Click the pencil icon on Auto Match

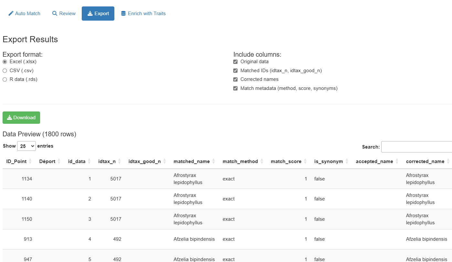pyautogui.click(x=11, y=14)
